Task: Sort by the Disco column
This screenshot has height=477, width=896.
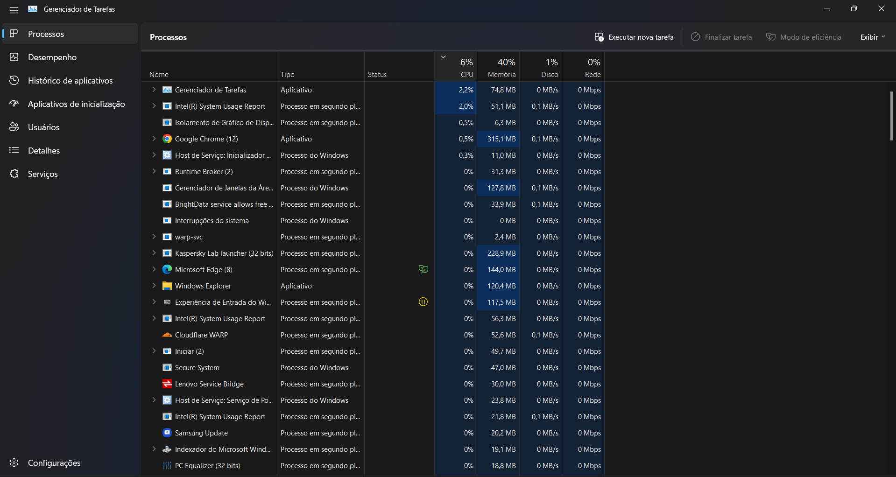Action: [541, 67]
